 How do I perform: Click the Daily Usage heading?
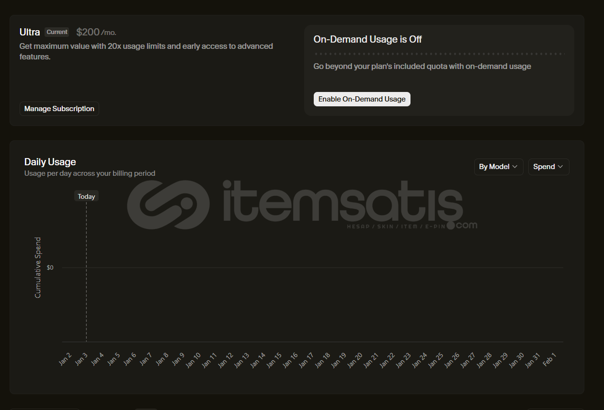pos(50,162)
